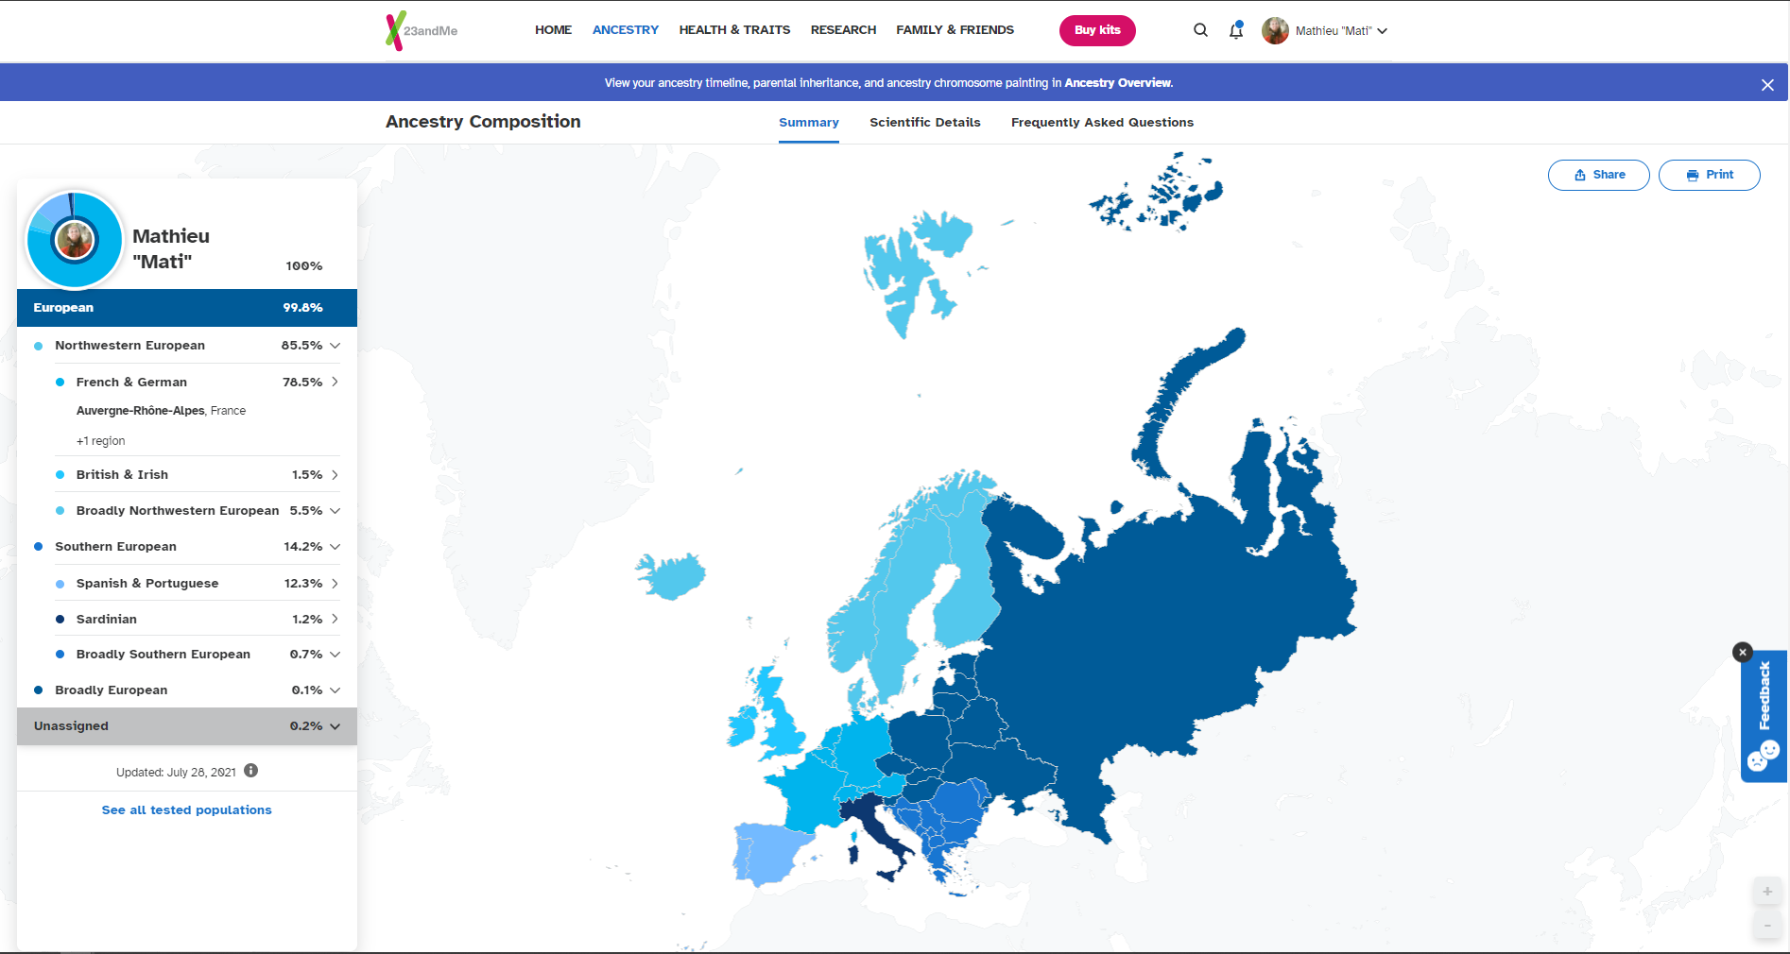Follow the Ancestry Overview link in banner
The image size is (1790, 954).
tap(1118, 83)
